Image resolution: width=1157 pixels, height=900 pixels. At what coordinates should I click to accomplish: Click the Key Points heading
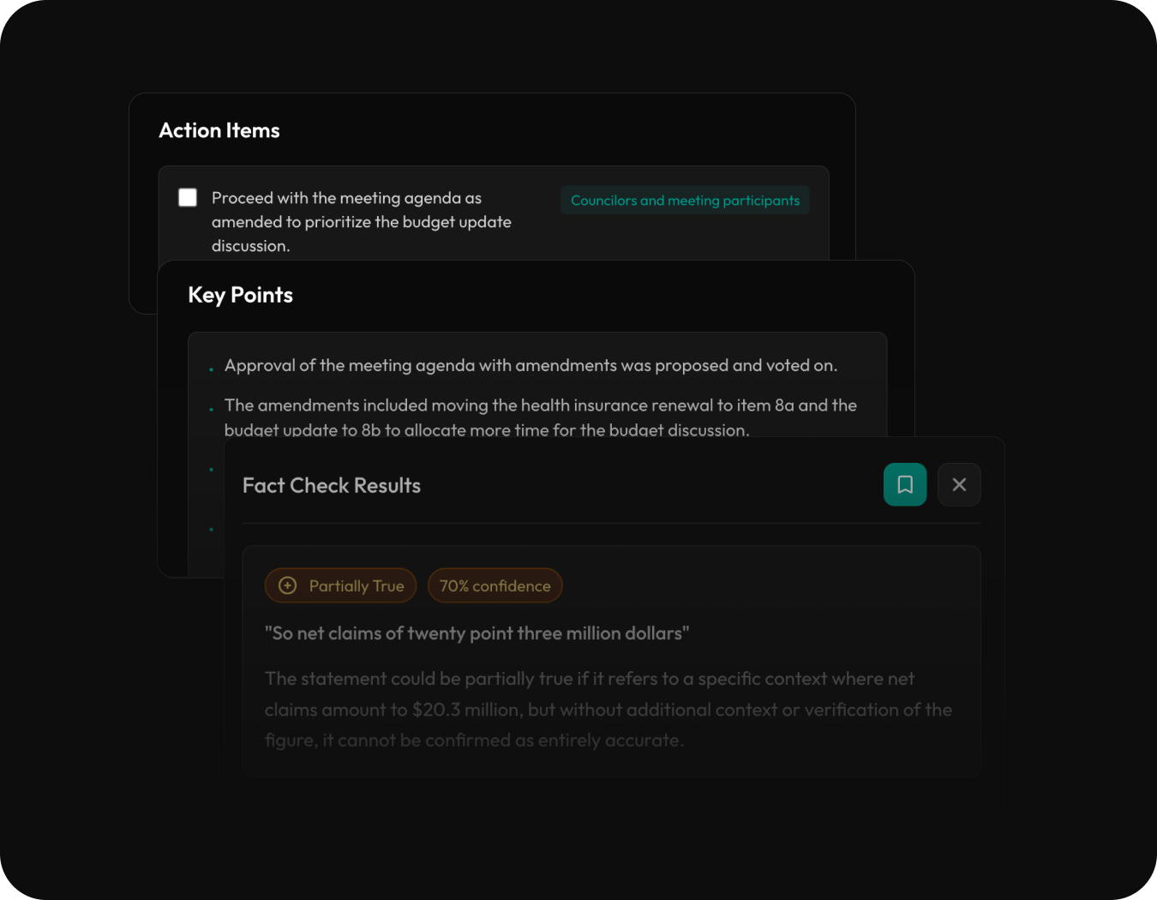(240, 294)
